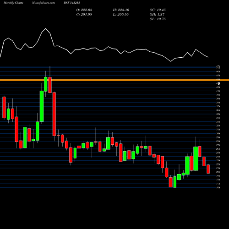Click the 264 price axis label
The image size is (229, 229).
tap(218, 149)
